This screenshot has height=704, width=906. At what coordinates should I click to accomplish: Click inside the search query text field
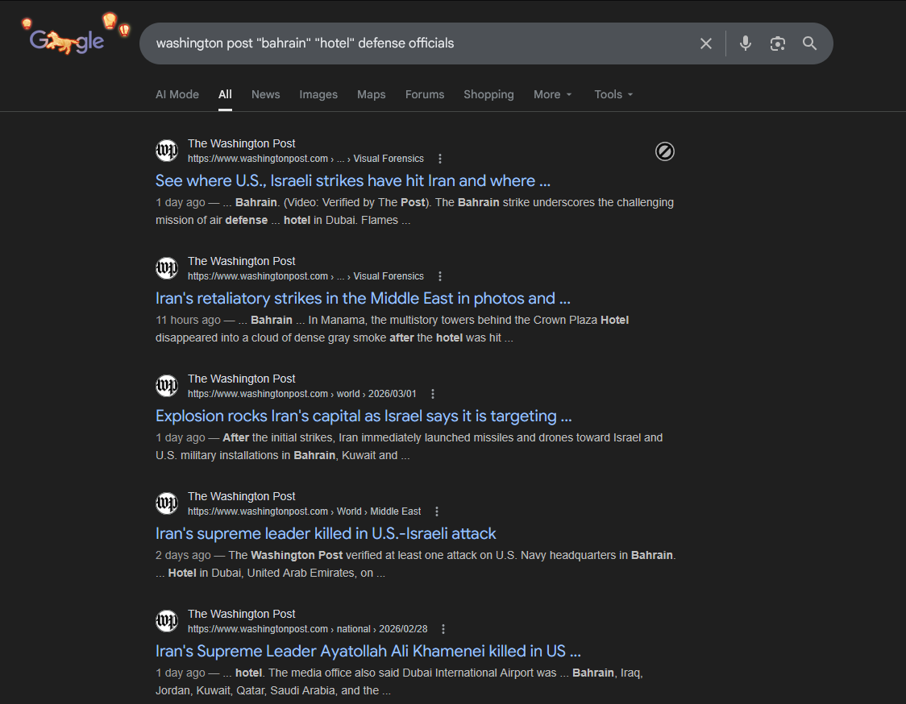tap(419, 43)
